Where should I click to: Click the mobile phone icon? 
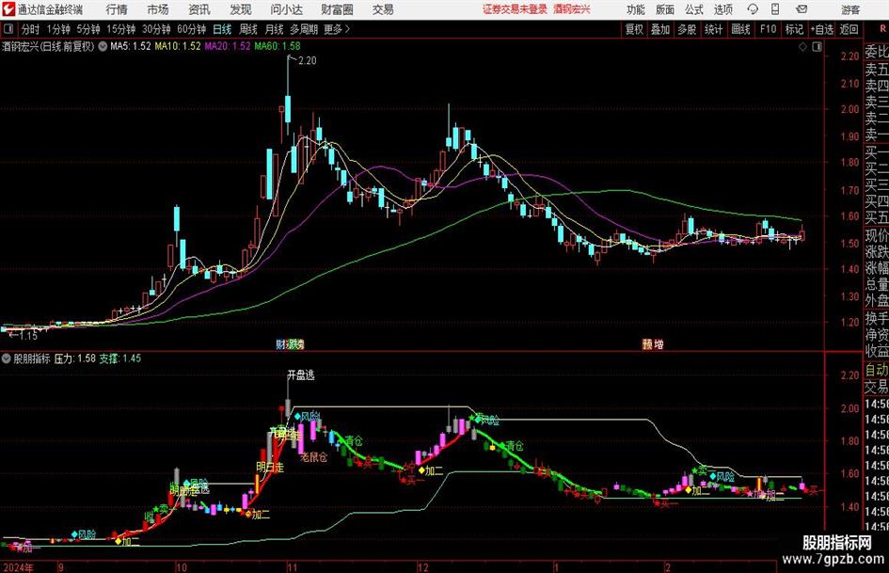click(775, 9)
